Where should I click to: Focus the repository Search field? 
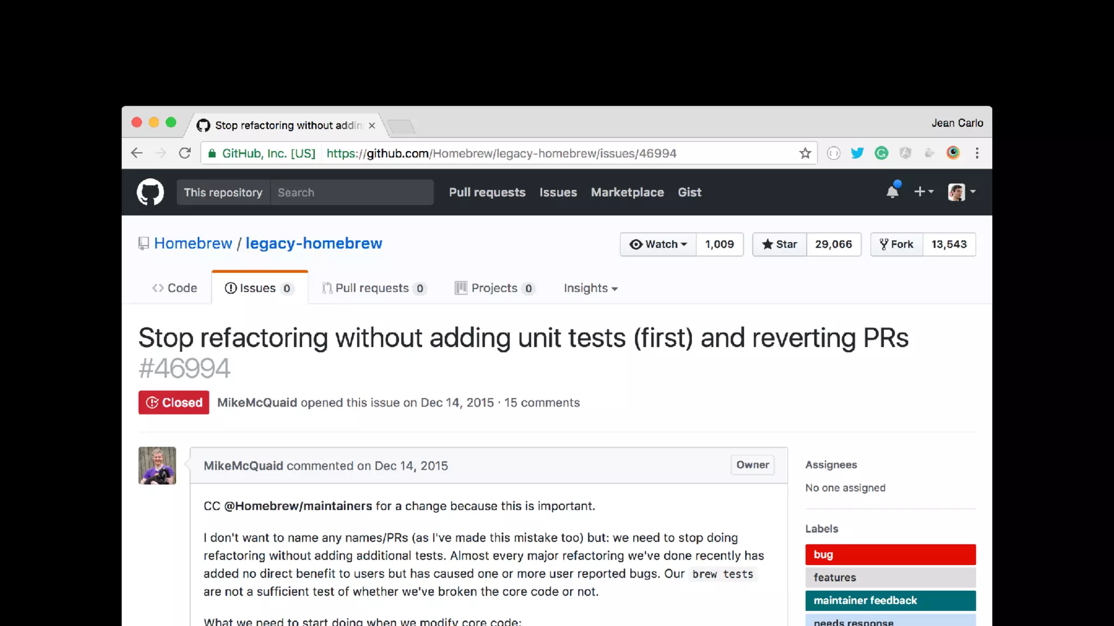[x=352, y=192]
